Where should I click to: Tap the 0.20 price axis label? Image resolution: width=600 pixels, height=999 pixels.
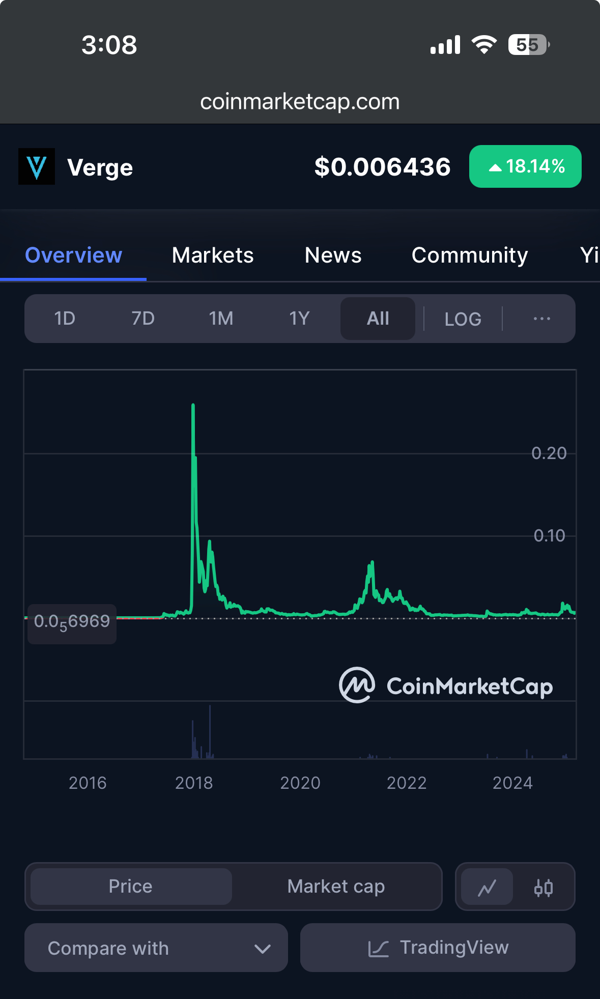coord(549,453)
